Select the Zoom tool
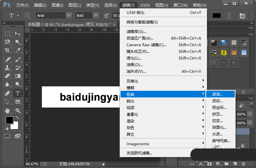The height and width of the screenshot is (168, 256). coord(18,111)
